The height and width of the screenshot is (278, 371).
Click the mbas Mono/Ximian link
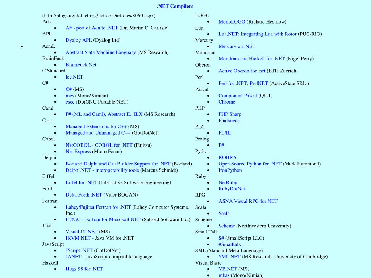tap(224, 275)
